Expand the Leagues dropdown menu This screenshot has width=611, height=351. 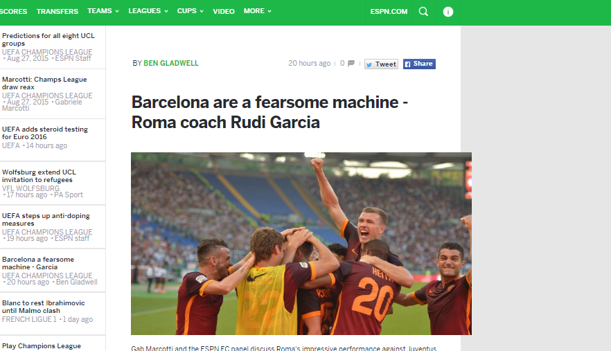pos(148,11)
